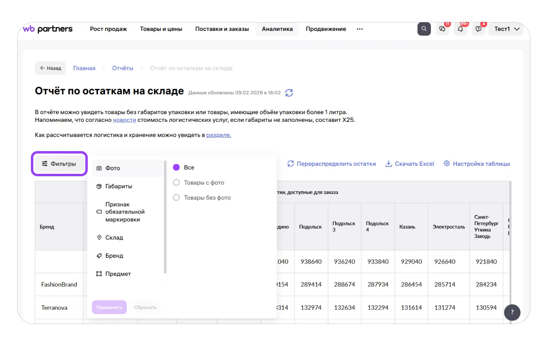This screenshot has width=546, height=346.
Task: Follow the "новости" hyperlink in description
Action: click(124, 120)
